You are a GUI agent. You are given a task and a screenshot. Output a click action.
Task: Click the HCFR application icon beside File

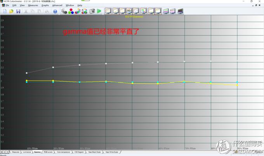tap(3, 5)
